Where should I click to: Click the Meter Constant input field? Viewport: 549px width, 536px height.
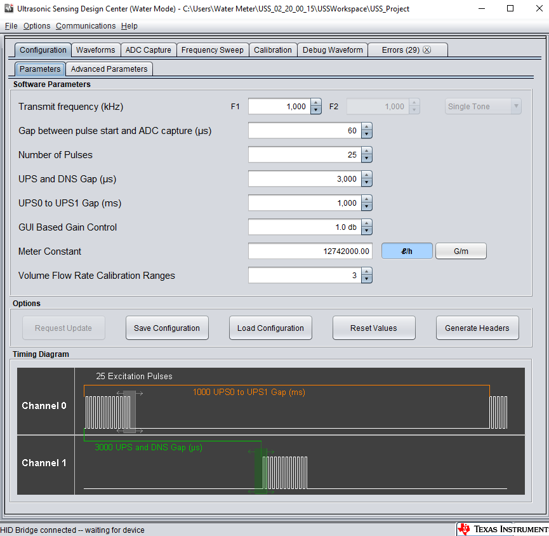click(x=310, y=251)
